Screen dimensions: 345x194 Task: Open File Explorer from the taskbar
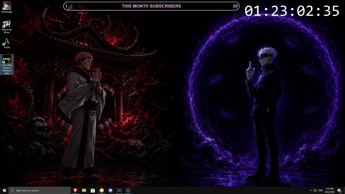coord(84,190)
